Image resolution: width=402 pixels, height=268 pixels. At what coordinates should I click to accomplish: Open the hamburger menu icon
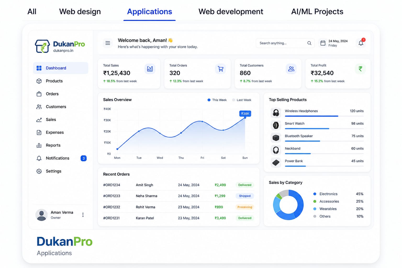pyautogui.click(x=108, y=43)
